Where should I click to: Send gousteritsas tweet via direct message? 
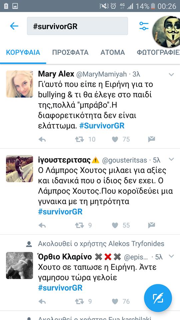coord(151,225)
